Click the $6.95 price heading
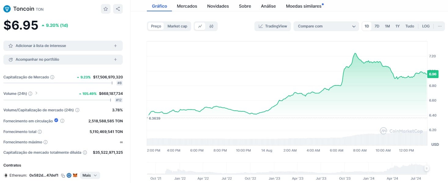 (21, 25)
